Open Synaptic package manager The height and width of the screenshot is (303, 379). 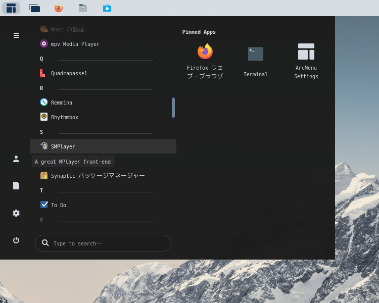point(103,176)
